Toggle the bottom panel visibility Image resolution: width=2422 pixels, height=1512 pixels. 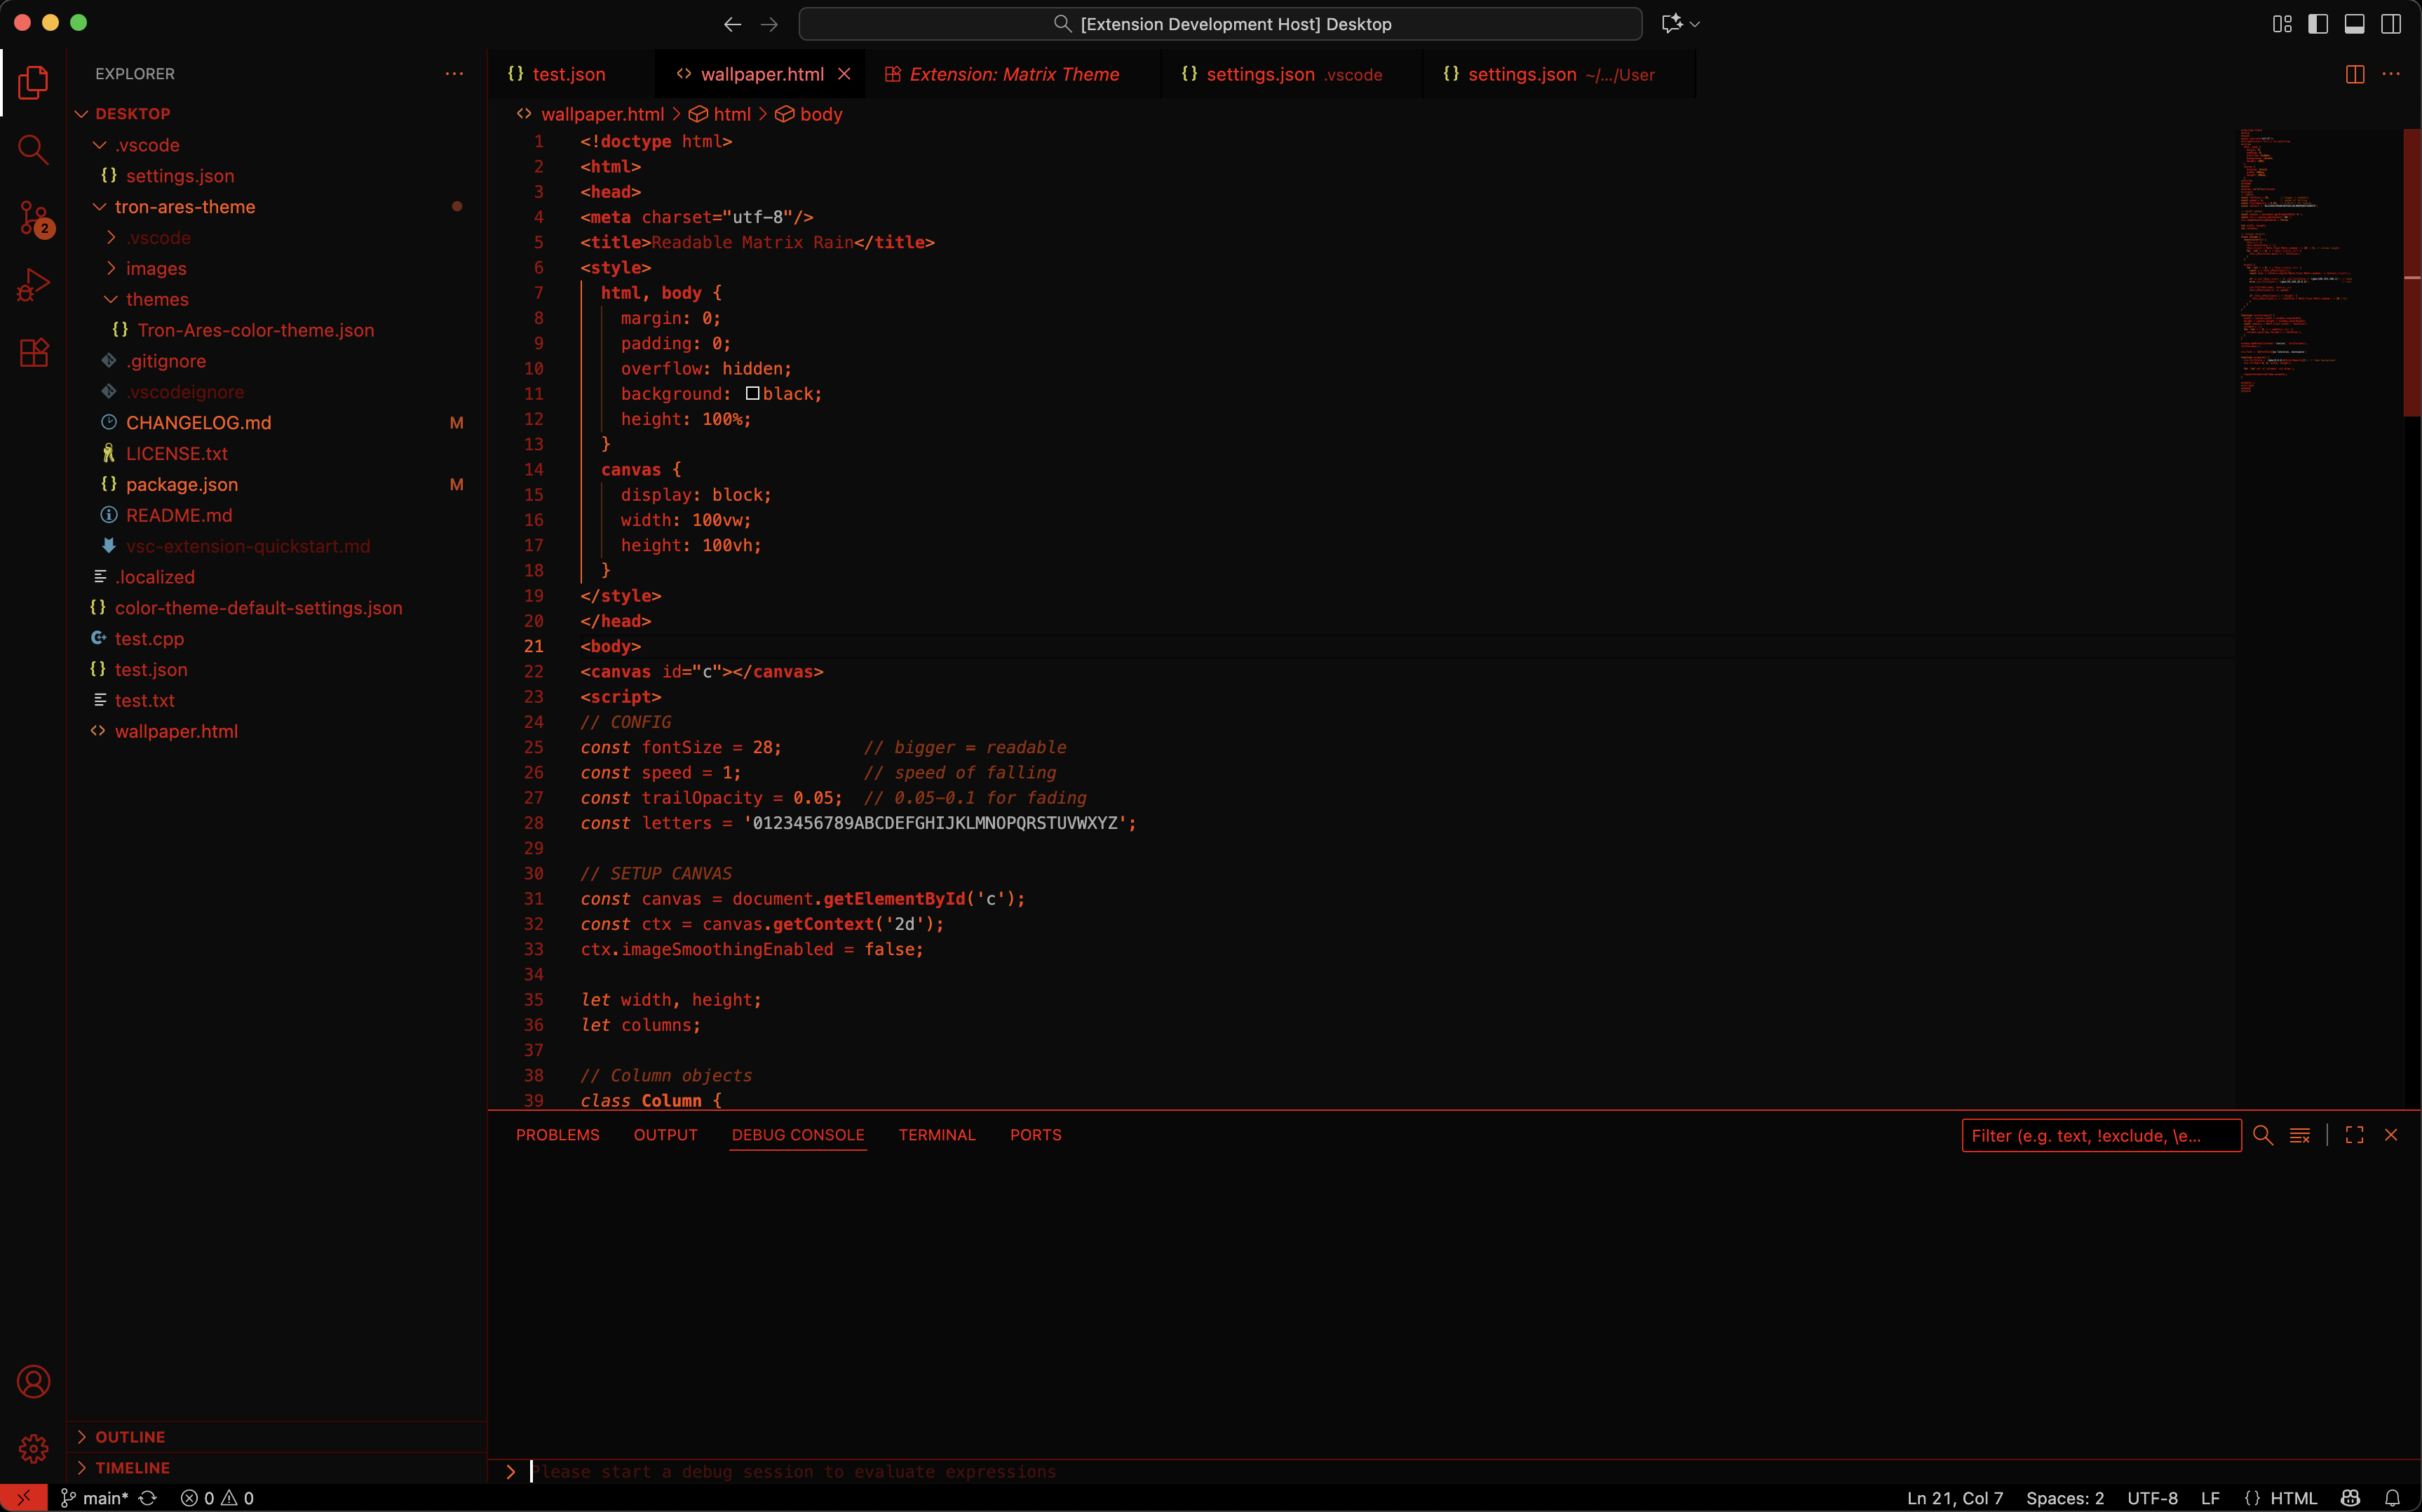point(2354,24)
